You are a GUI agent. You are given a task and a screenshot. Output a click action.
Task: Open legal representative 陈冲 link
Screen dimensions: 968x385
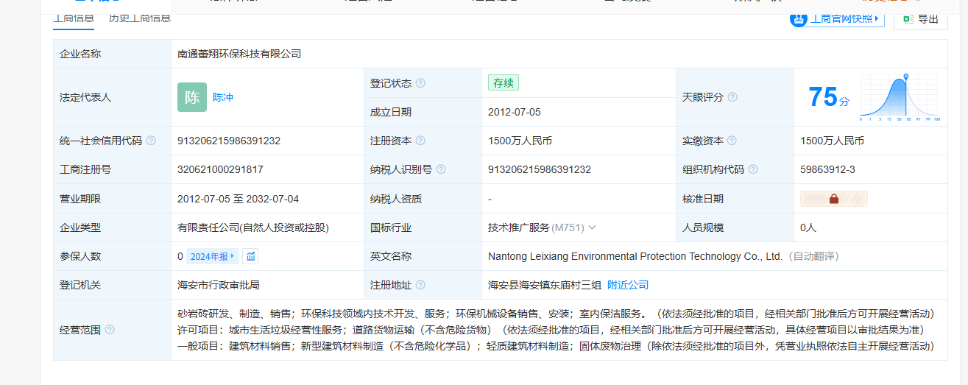[223, 97]
